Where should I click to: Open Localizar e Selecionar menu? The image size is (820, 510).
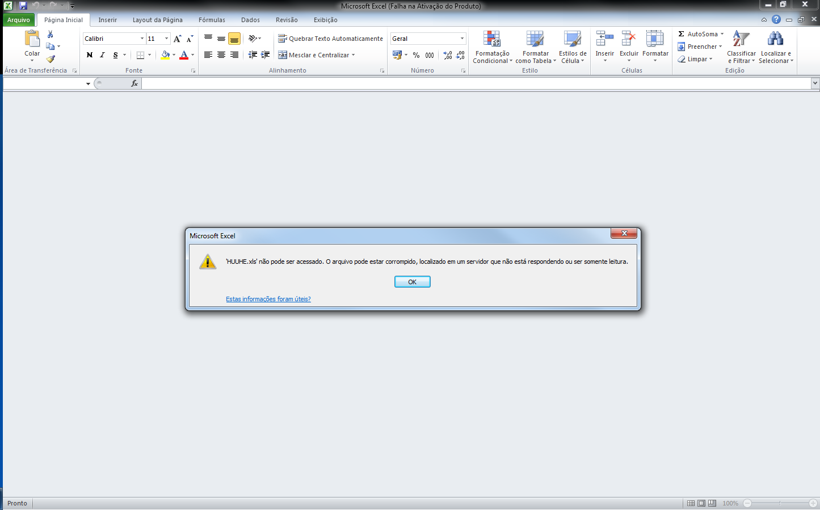click(776, 47)
